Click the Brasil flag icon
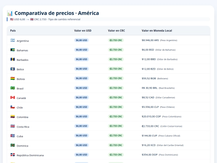The height and width of the screenshot is (163, 217). click(12, 88)
